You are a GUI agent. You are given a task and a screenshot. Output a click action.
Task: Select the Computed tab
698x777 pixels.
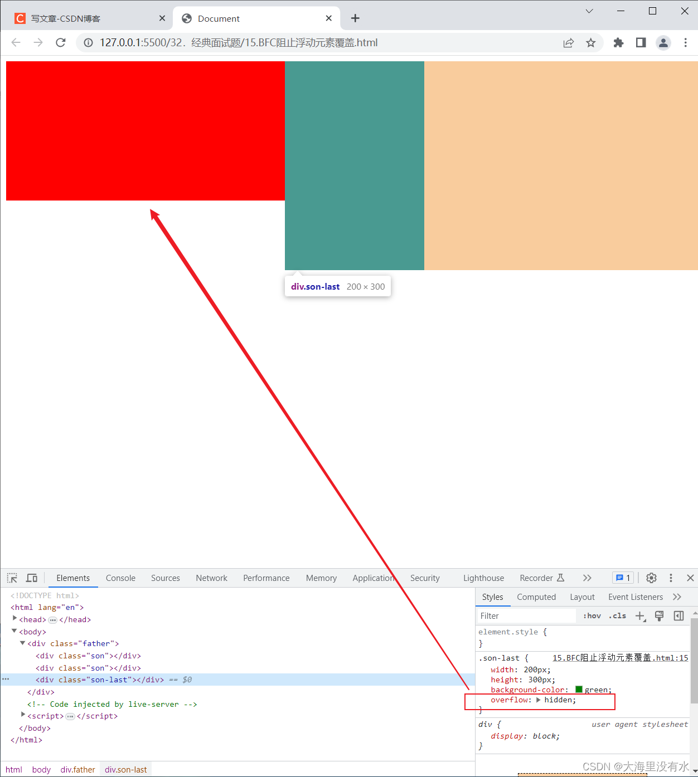536,597
